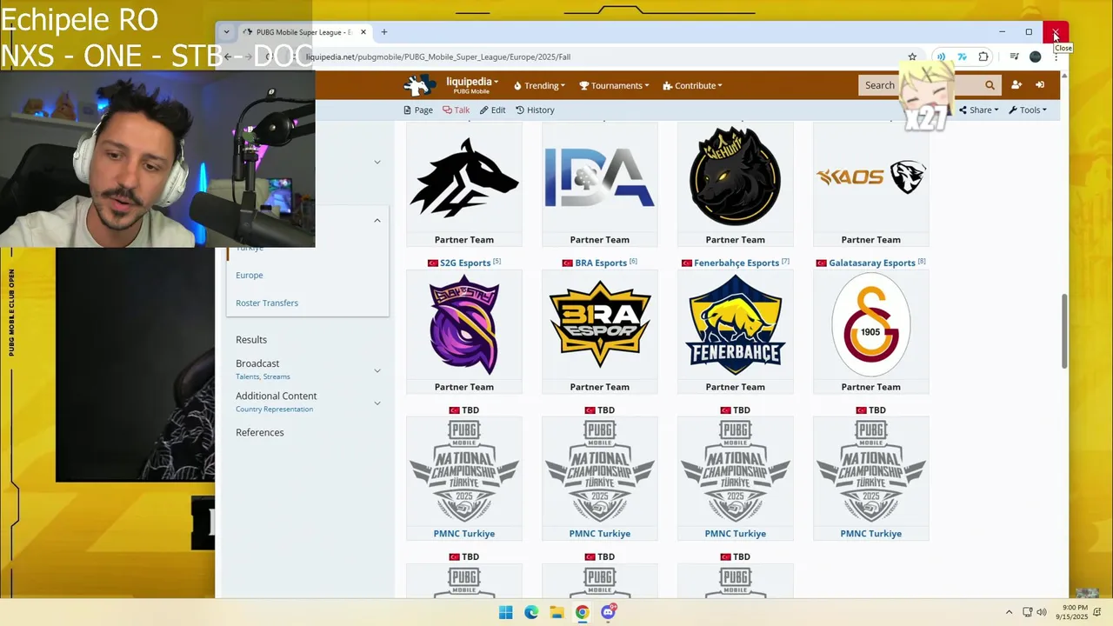Switch to the Talk tab
This screenshot has width=1113, height=626.
coord(456,110)
